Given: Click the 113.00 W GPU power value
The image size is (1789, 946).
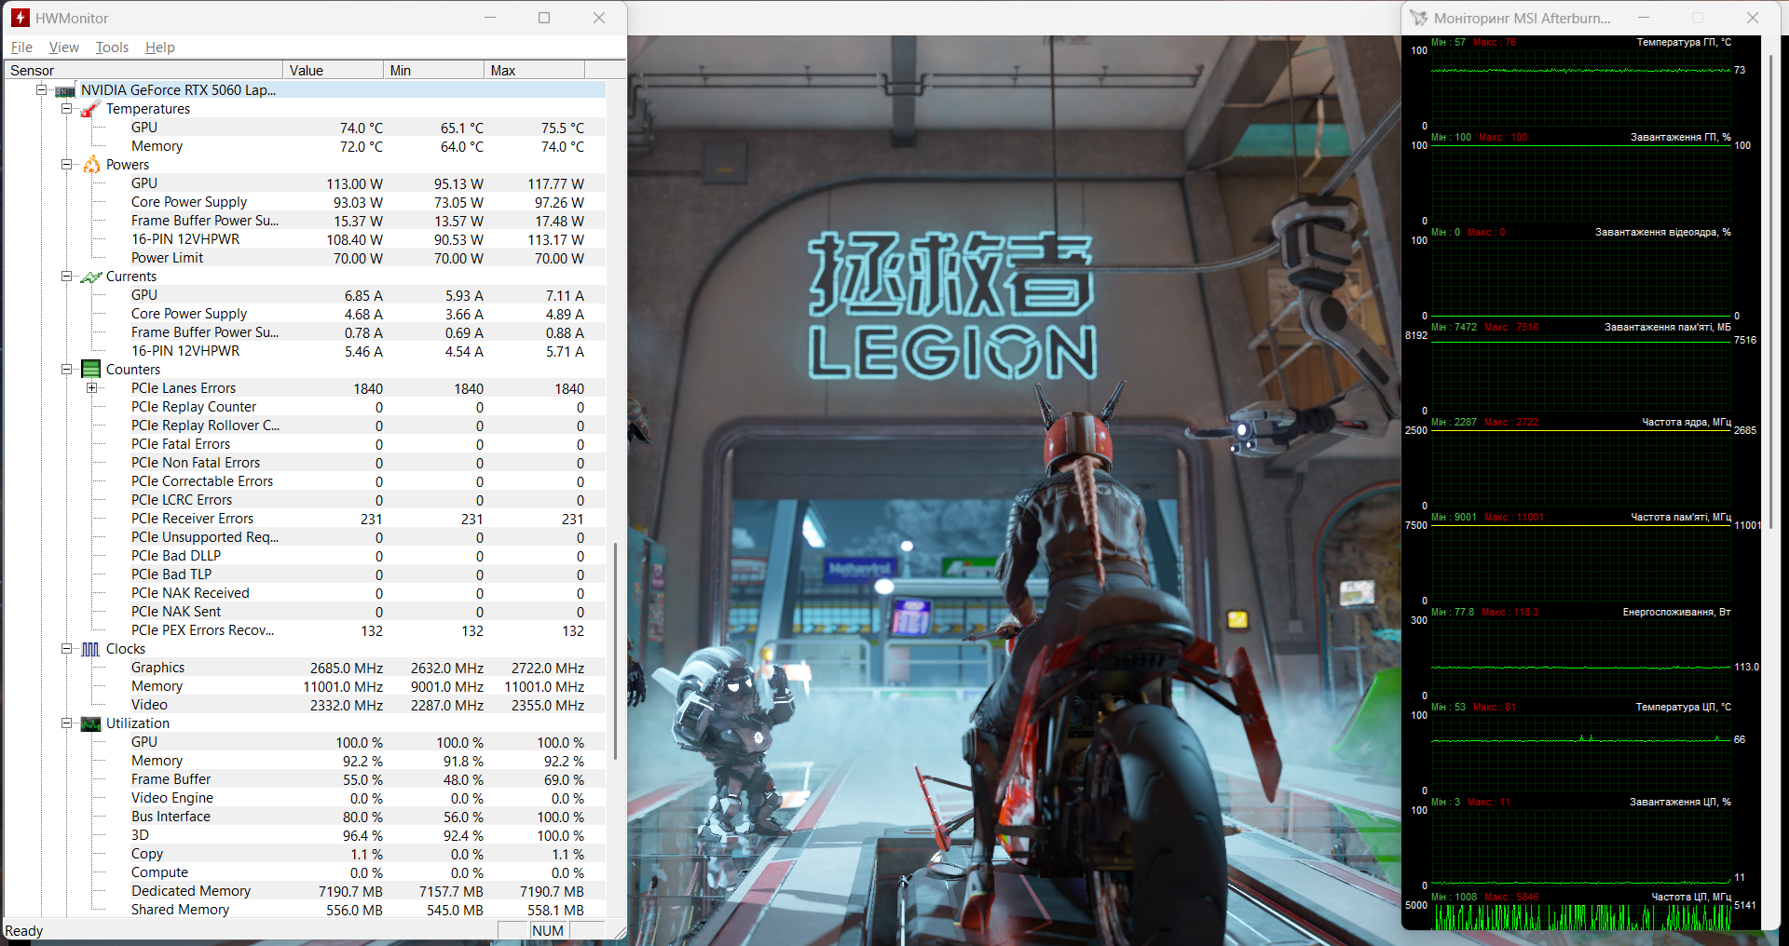Looking at the screenshot, I should coord(354,183).
